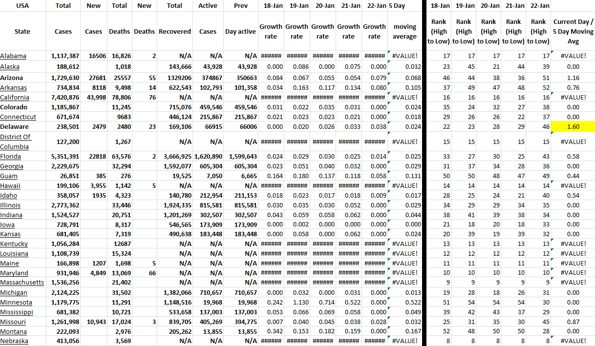Open the Florida state link
595x346 pixels.
(x=10, y=157)
